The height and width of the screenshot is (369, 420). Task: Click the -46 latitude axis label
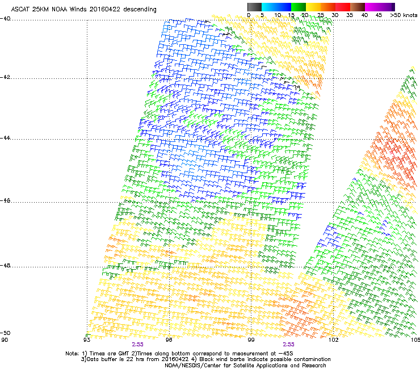coord(5,200)
